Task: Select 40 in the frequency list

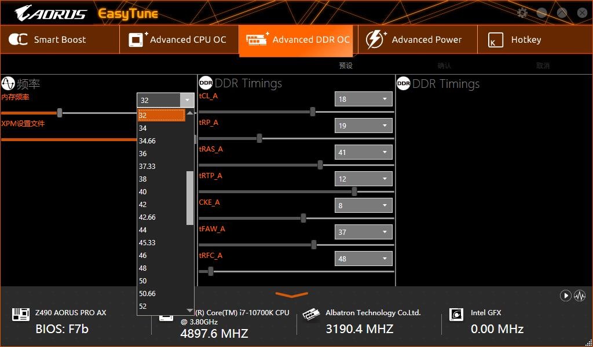Action: (x=162, y=192)
